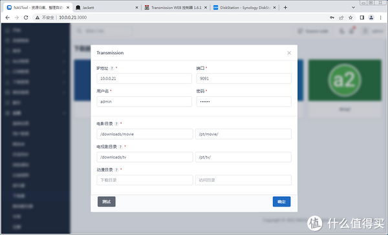
Task: Open the saved password key icon
Action: coord(332,17)
